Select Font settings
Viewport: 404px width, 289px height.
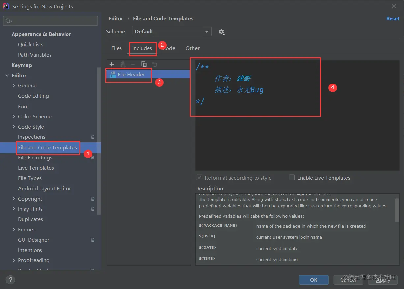point(24,107)
